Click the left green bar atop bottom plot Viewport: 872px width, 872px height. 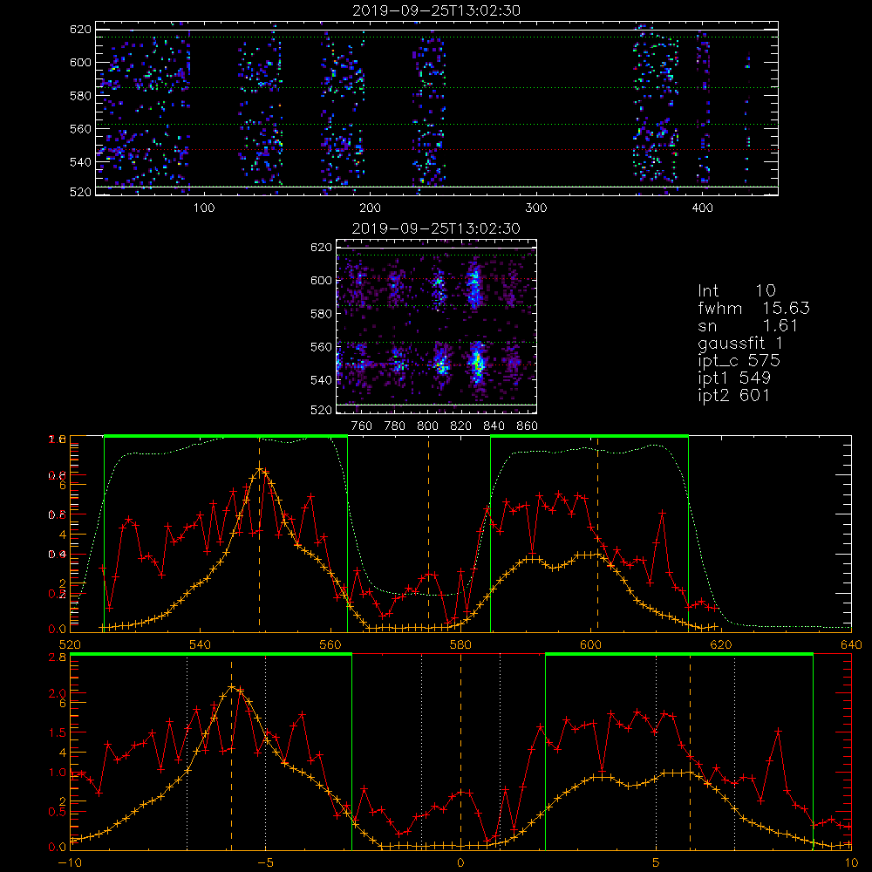coord(211,655)
